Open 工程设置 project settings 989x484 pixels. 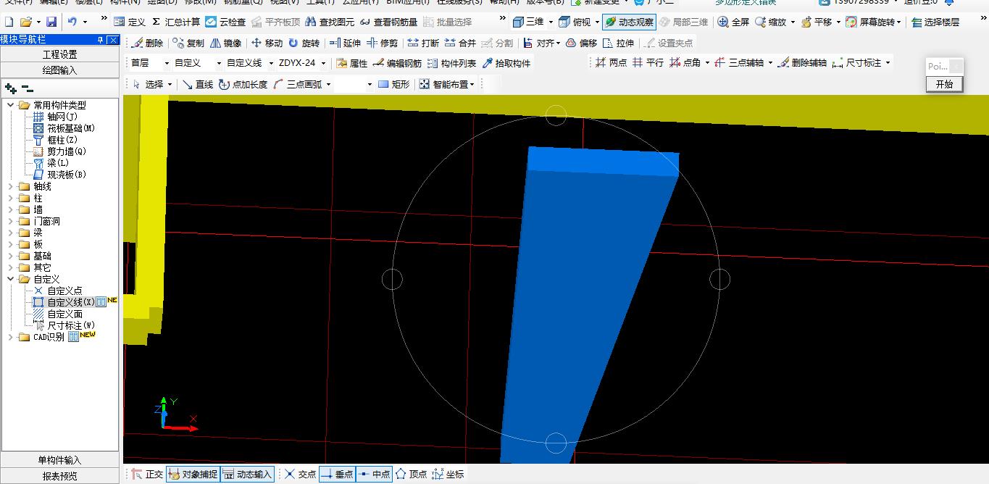[60, 54]
